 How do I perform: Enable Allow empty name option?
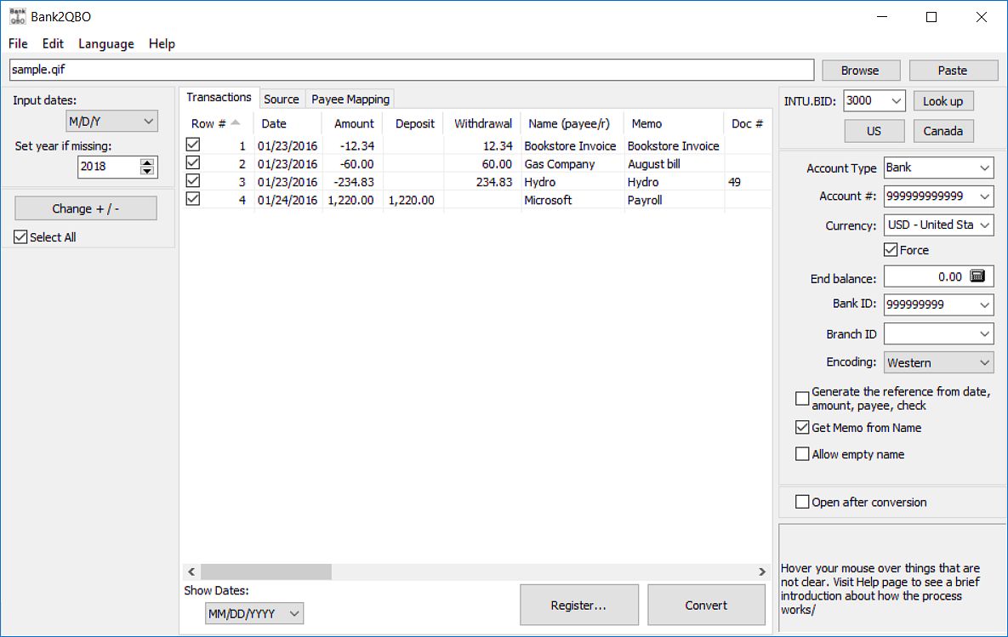point(802,454)
